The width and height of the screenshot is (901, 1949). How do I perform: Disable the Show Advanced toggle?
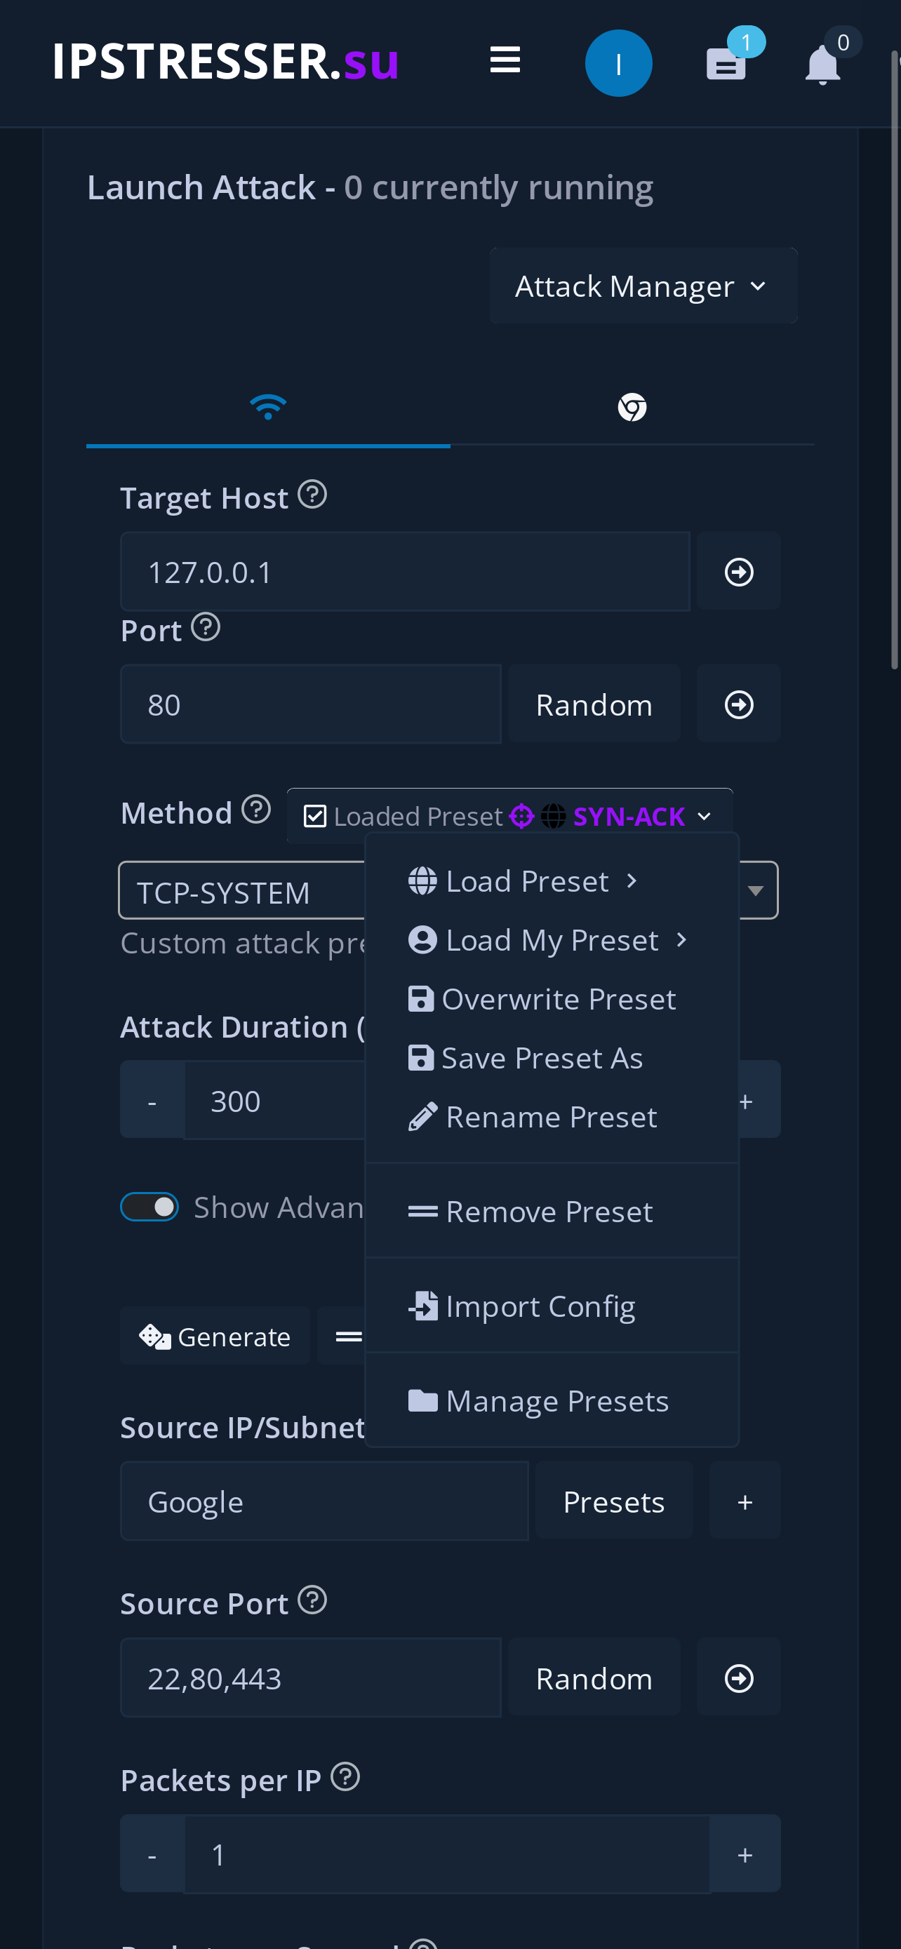pos(149,1206)
